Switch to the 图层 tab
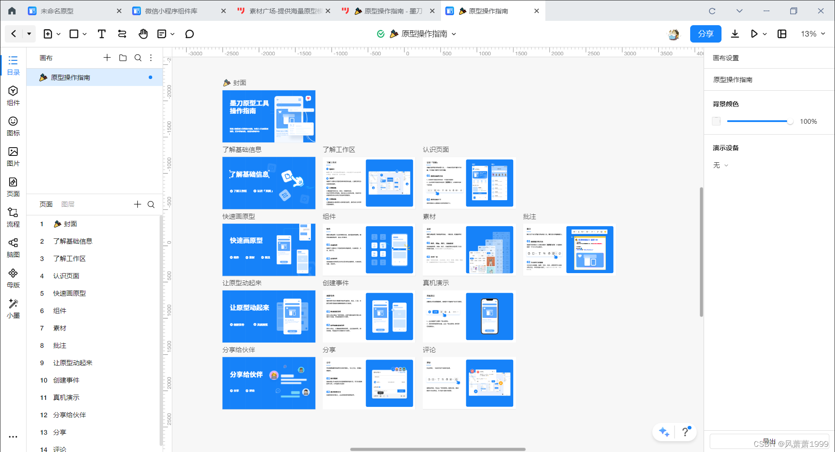 (x=68, y=204)
